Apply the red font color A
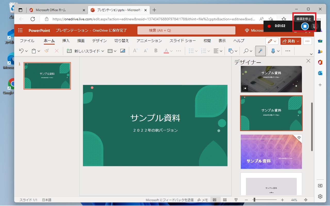 tap(166, 51)
